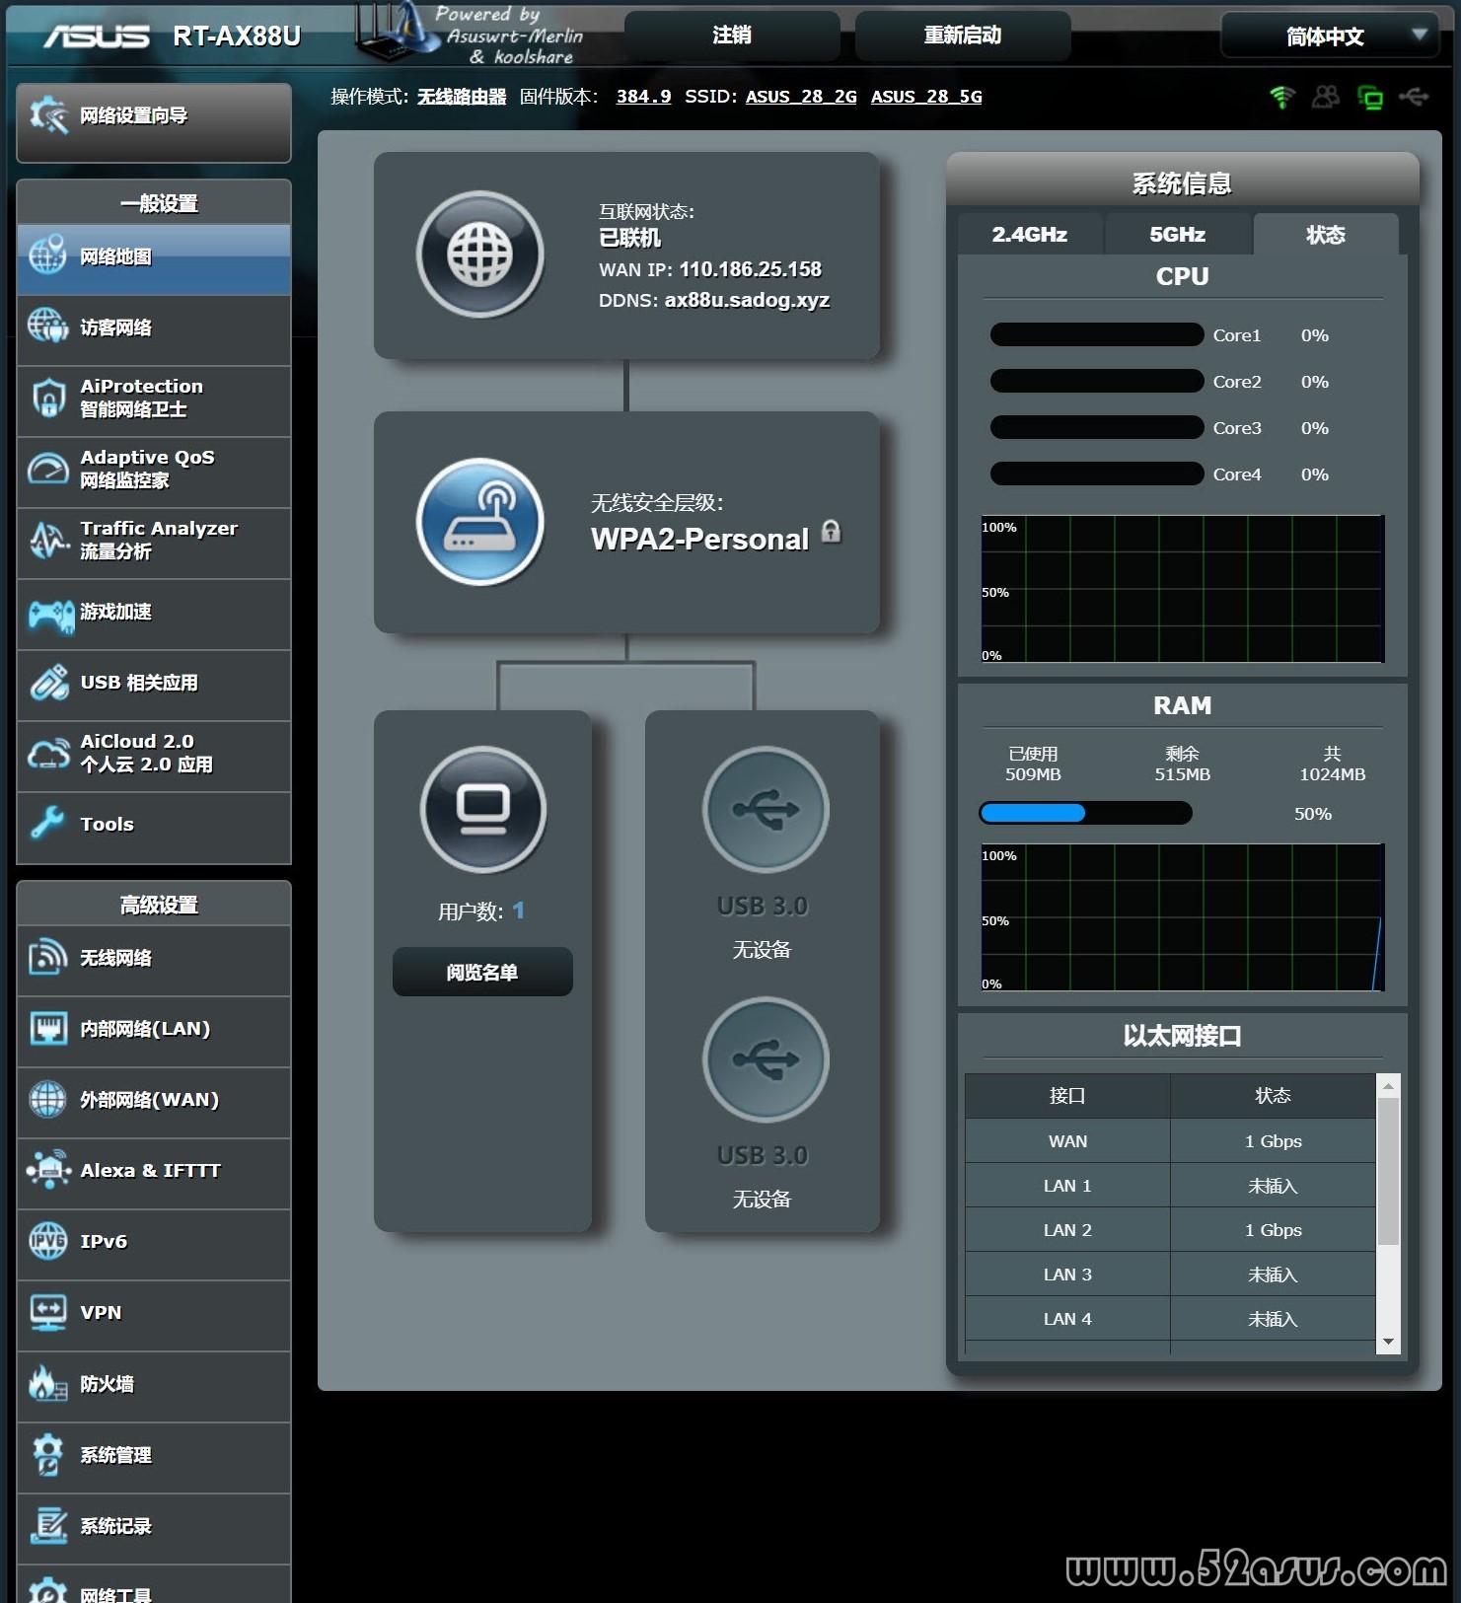Click the 系统管理 gear icon
The width and height of the screenshot is (1461, 1603).
47,1454
